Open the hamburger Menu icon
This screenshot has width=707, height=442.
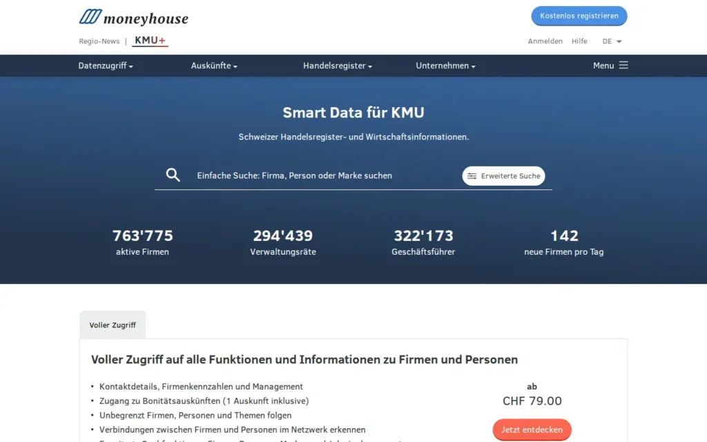point(623,66)
